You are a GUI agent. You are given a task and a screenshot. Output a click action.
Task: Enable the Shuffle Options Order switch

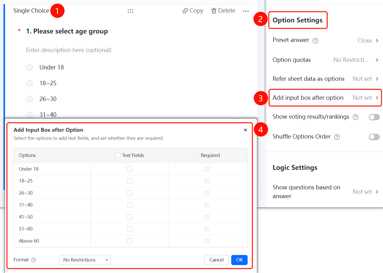click(374, 137)
